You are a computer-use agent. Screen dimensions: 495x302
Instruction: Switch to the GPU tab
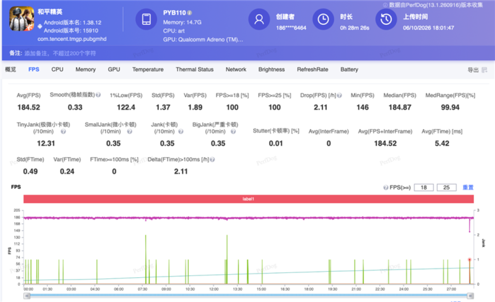(x=114, y=69)
